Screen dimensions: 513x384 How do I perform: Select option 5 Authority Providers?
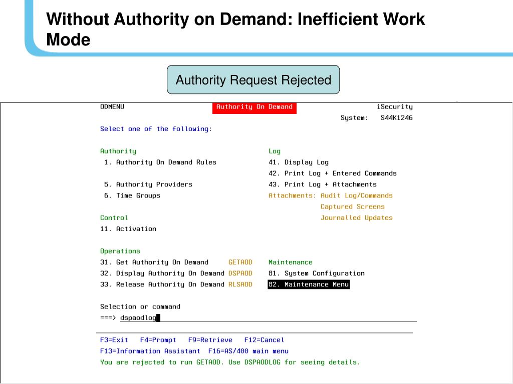click(x=148, y=184)
